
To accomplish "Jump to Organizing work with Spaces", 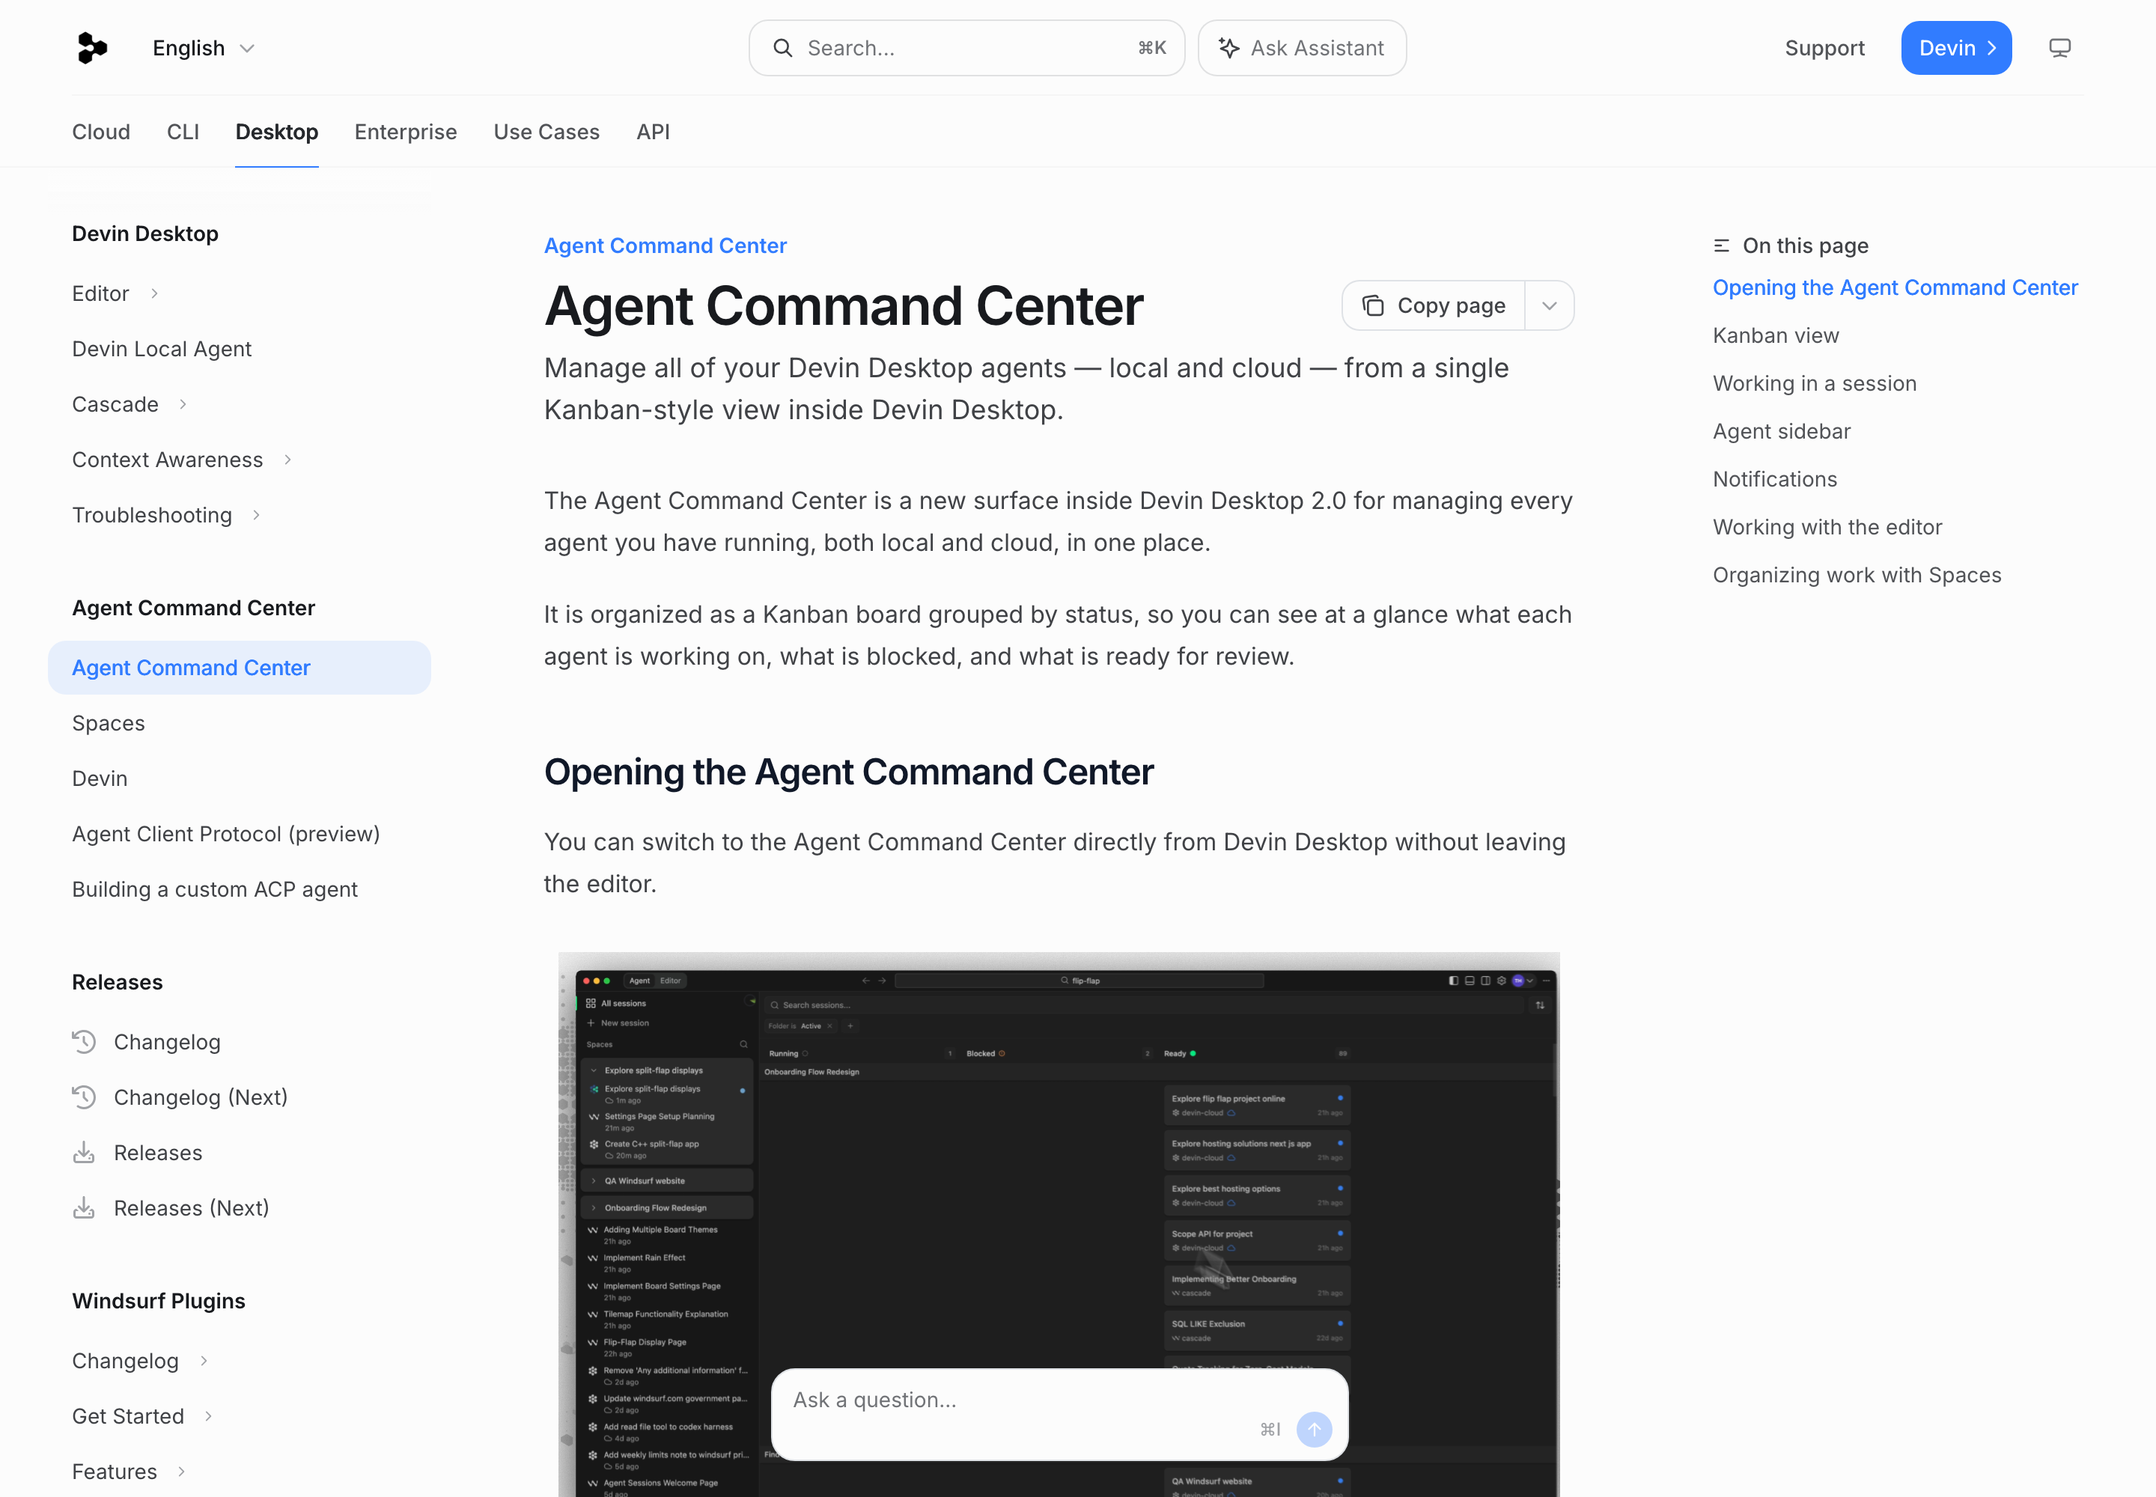I will (x=1857, y=575).
